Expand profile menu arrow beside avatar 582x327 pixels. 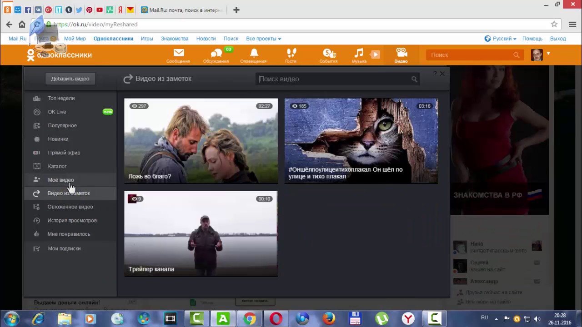(x=548, y=54)
